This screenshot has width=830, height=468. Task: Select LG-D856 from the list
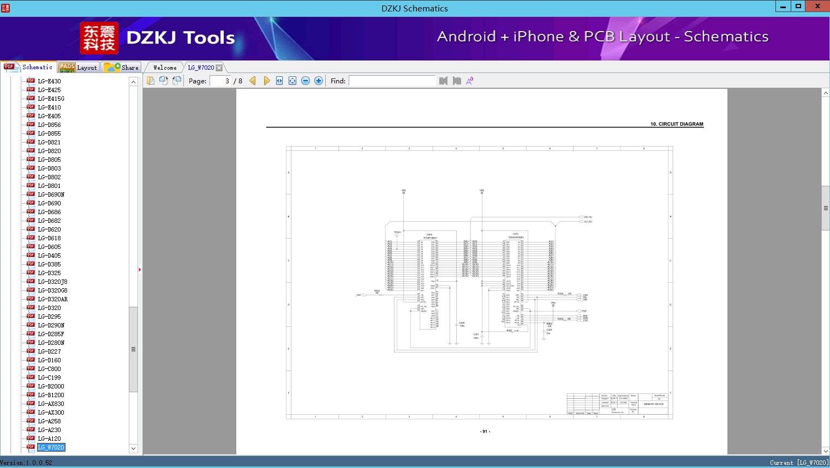[x=49, y=125]
